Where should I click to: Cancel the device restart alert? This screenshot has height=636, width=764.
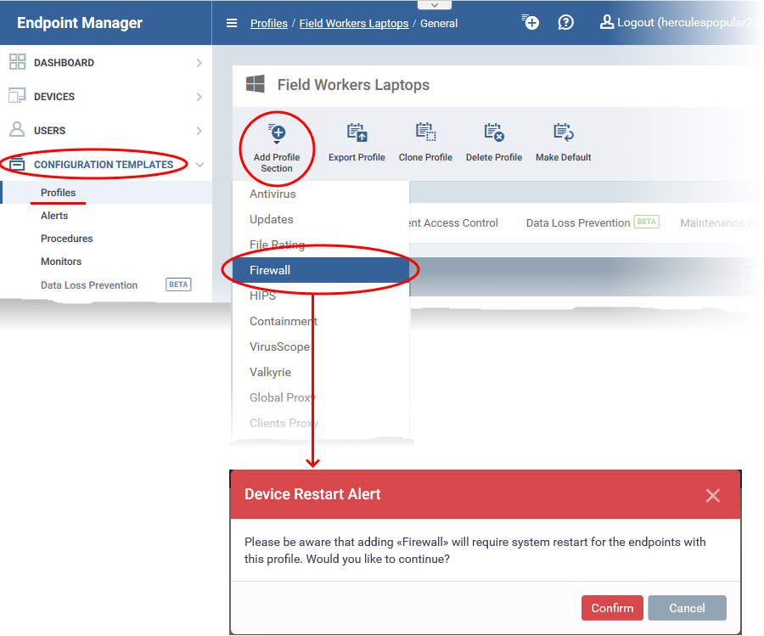[687, 608]
